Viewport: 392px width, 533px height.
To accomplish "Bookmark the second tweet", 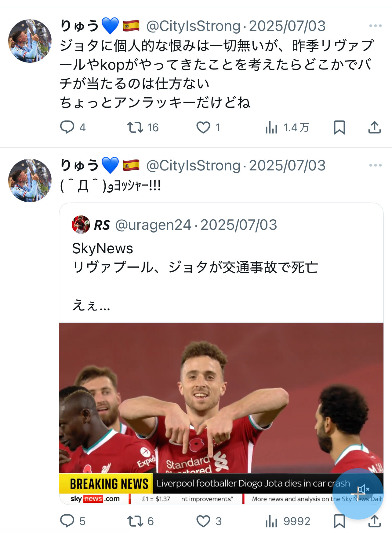I will point(339,521).
